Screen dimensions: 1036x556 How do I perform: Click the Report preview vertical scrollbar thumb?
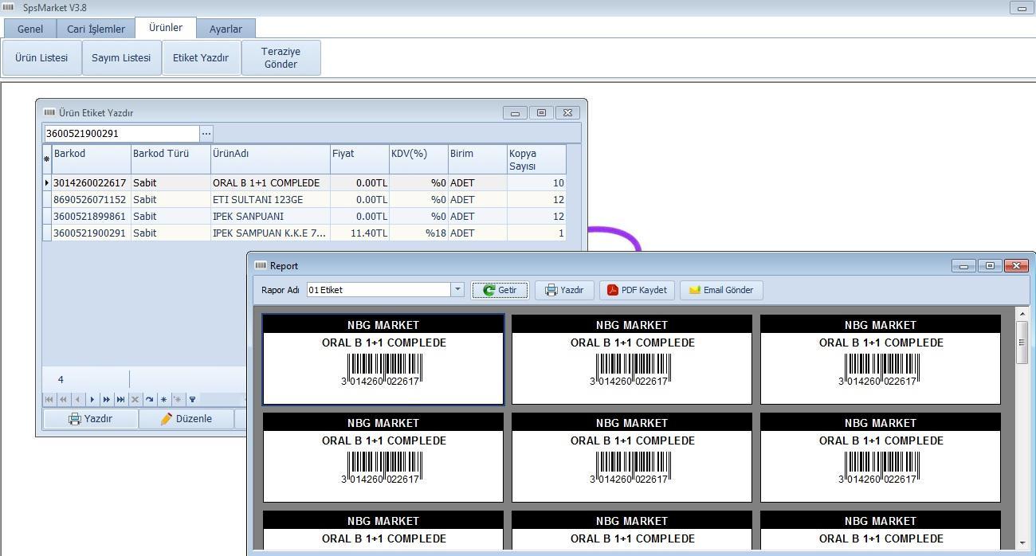(1022, 343)
